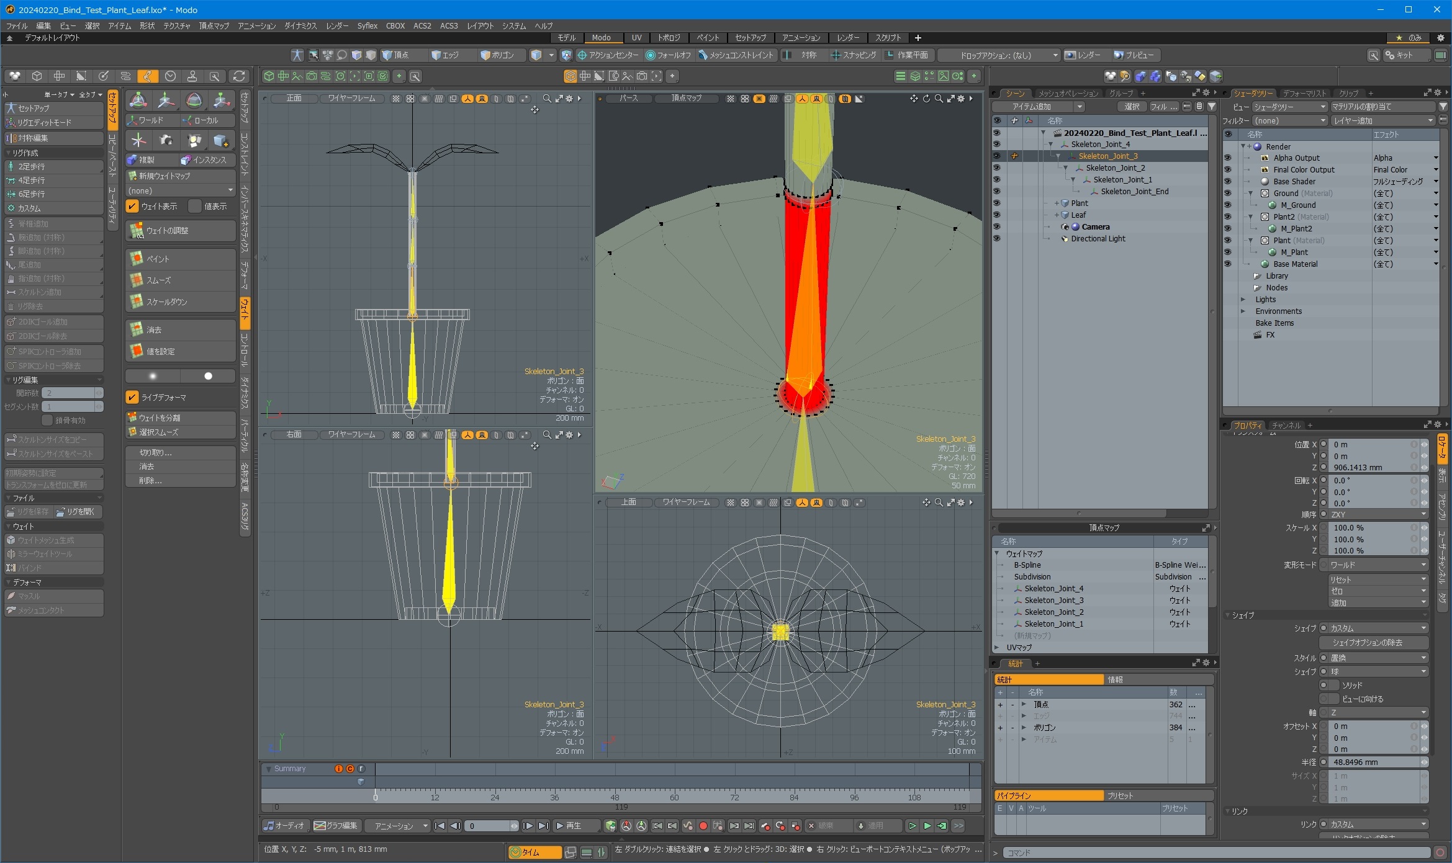Viewport: 1452px width, 863px height.
Task: Select the ワールド coordinate option
Action: tap(152, 120)
